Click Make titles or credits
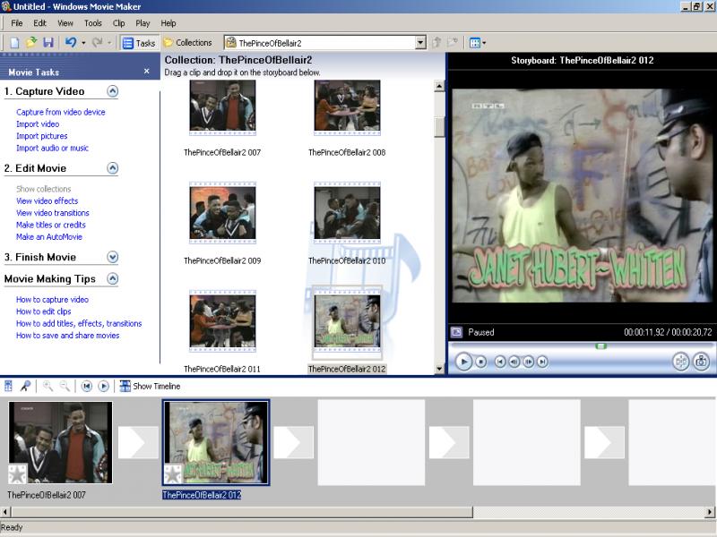Viewport: 717px width, 537px height. [x=51, y=225]
